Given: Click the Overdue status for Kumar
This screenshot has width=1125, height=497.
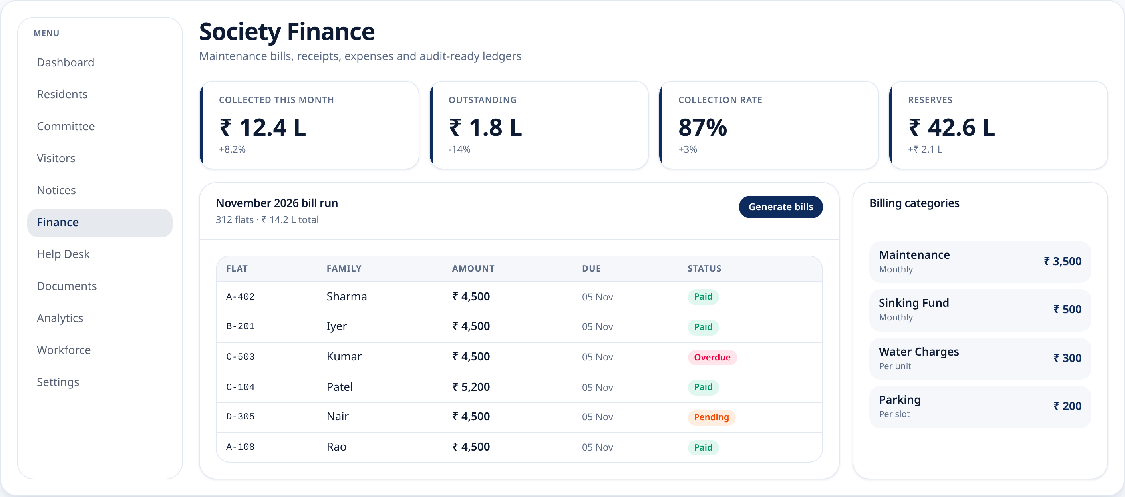Looking at the screenshot, I should (712, 357).
